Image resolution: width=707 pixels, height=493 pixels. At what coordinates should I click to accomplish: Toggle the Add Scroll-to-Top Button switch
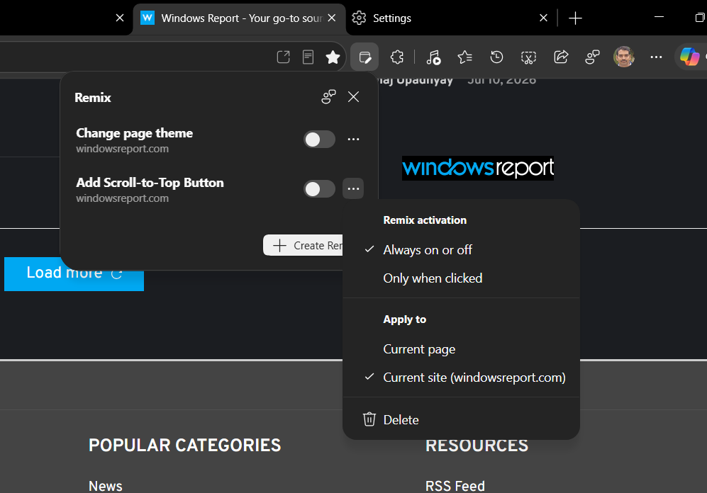pos(319,189)
